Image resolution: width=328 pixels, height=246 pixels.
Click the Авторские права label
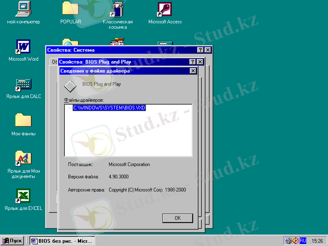click(86, 190)
